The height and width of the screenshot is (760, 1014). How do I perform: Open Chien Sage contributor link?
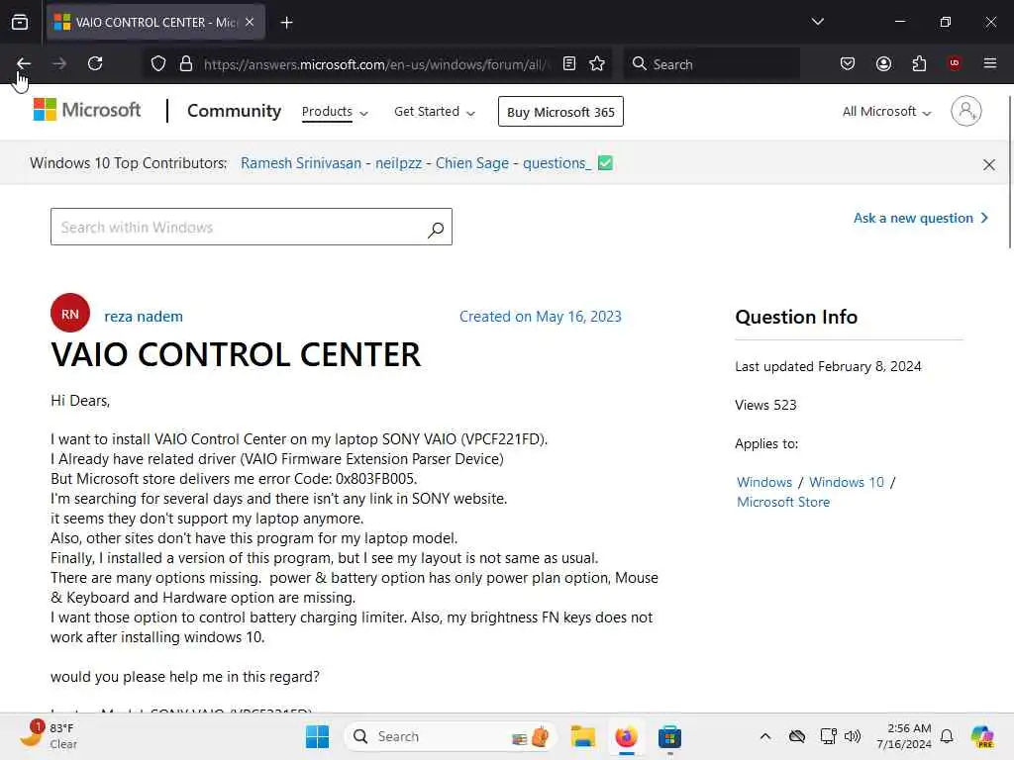click(x=472, y=163)
